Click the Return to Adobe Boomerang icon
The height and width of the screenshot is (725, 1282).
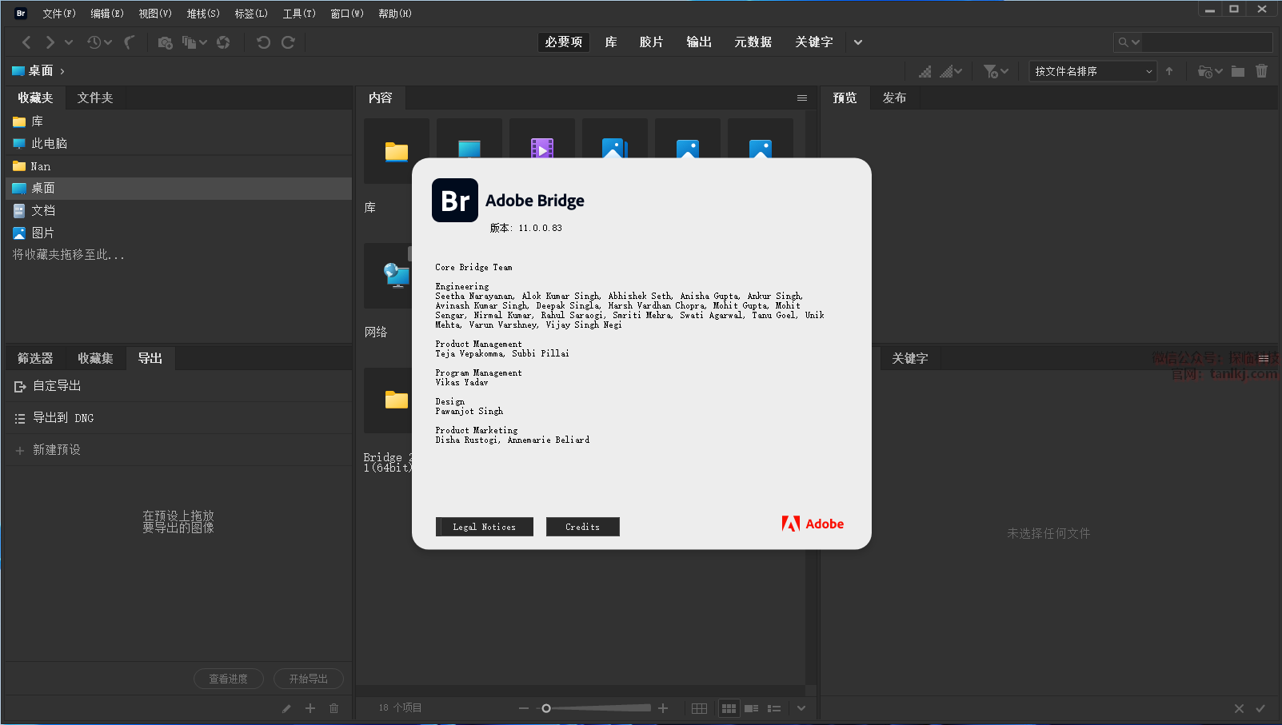(x=129, y=42)
